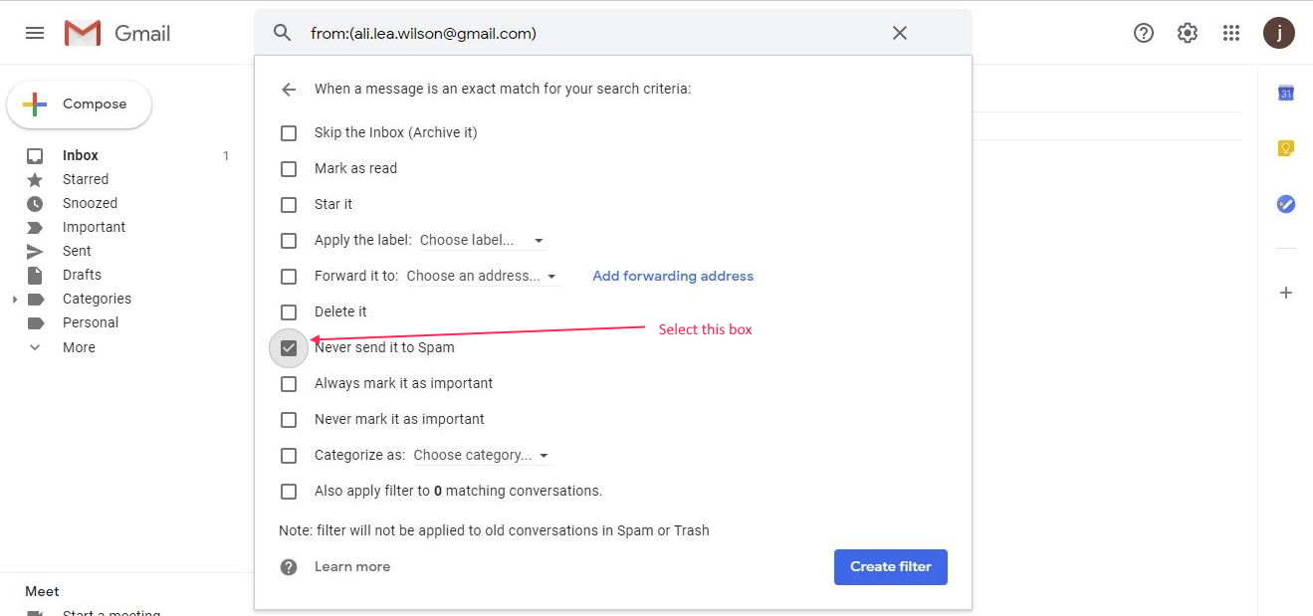Expand the Categories tree arrow
Screen dimensions: 1313x616
[14, 299]
